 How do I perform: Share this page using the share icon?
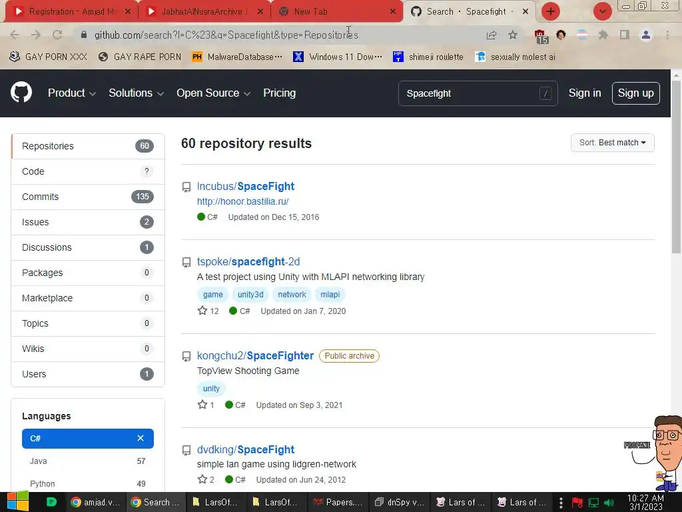pyautogui.click(x=492, y=35)
